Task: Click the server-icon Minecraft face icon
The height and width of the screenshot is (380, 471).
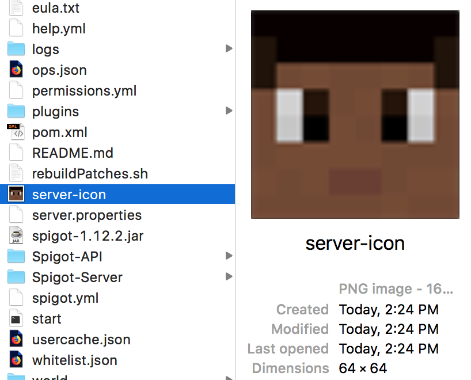Action: click(x=16, y=194)
